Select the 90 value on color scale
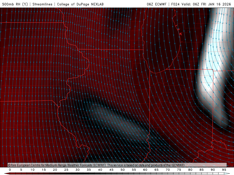Screen dimensions: 234x175 (213, 170)
